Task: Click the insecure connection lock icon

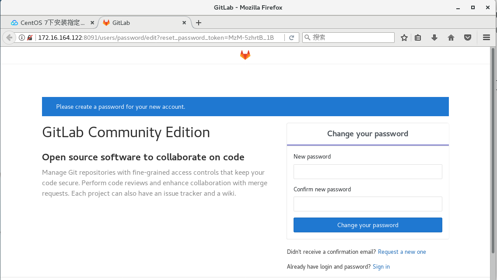Action: point(30,38)
